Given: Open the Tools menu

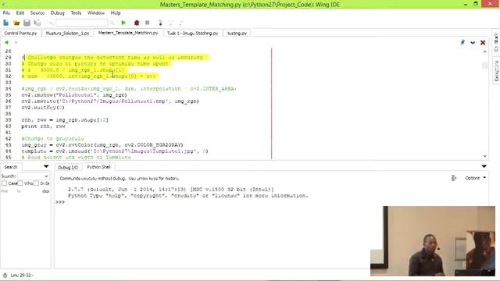Looking at the screenshot, I should pos(76,12).
